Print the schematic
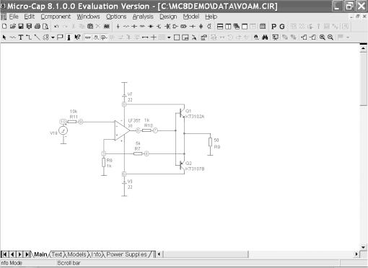The width and height of the screenshot is (368, 268). coord(38,27)
